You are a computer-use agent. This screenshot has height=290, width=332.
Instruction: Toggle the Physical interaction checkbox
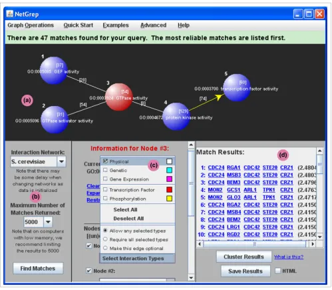tap(105, 161)
